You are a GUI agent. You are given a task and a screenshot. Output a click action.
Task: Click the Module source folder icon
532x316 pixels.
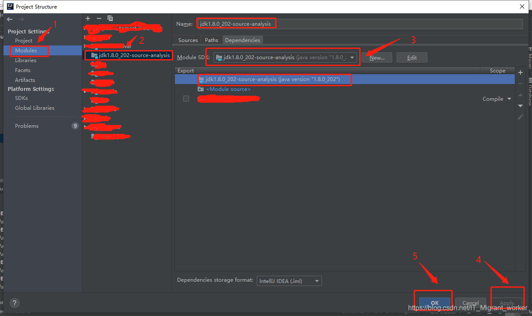pyautogui.click(x=201, y=89)
